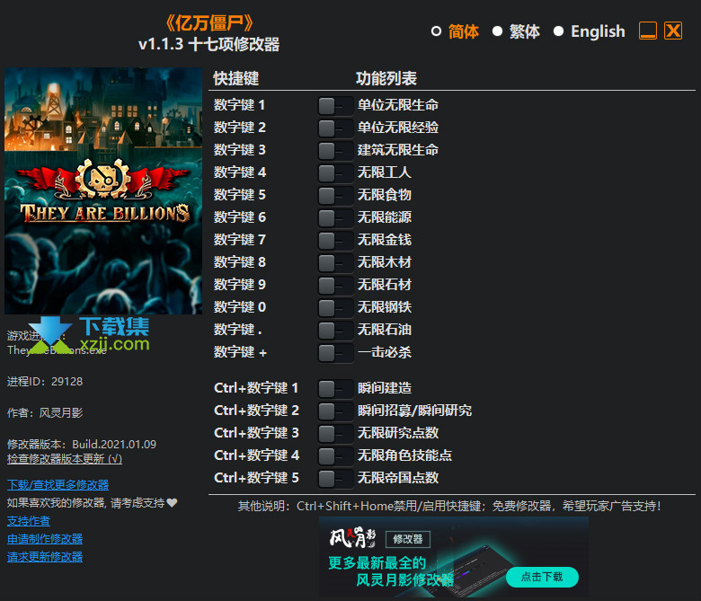Image resolution: width=701 pixels, height=601 pixels.
Task: Switch on 无限金钱 toggle
Action: tap(335, 240)
